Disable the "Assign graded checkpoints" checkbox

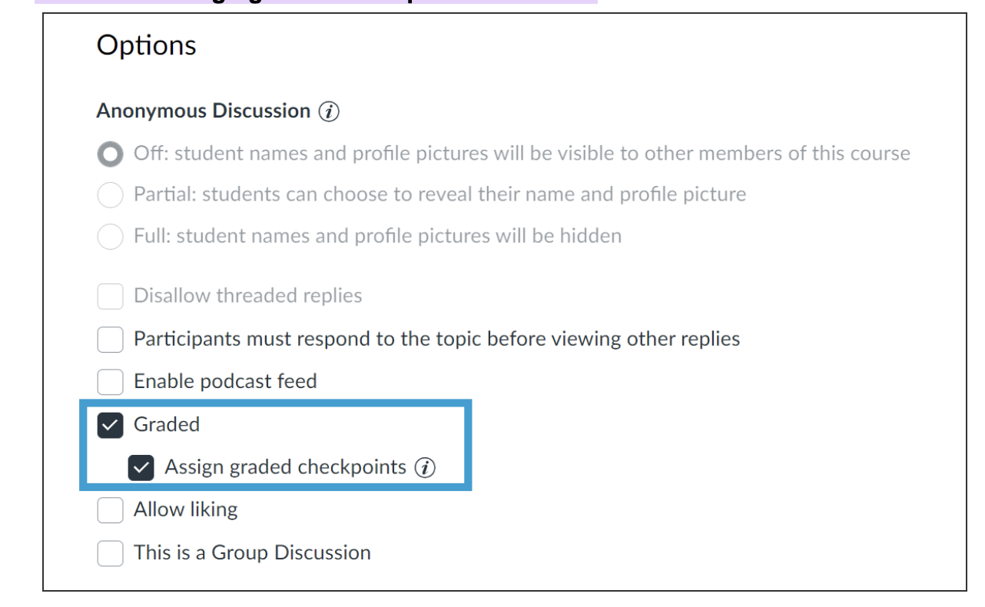click(x=141, y=467)
